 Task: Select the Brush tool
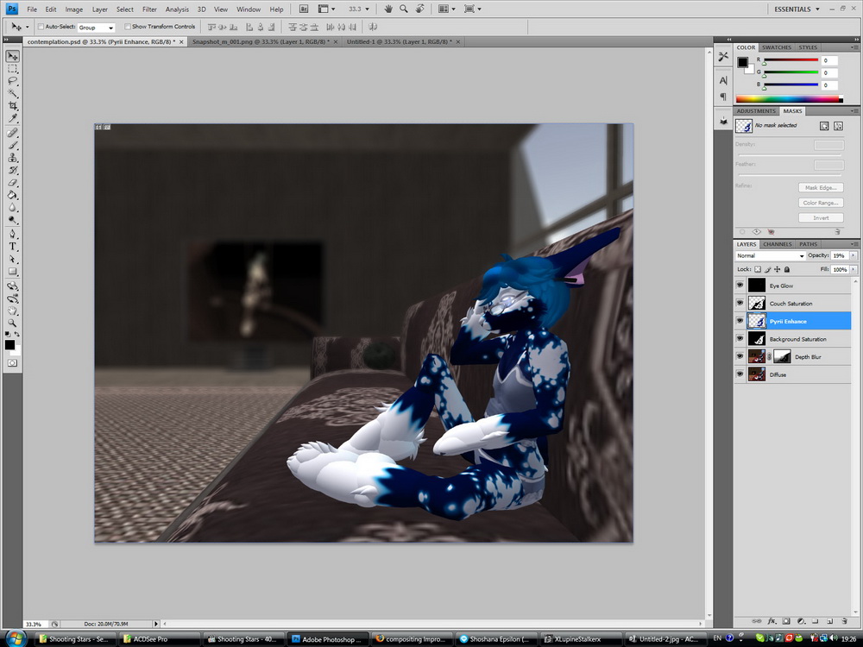[13, 145]
